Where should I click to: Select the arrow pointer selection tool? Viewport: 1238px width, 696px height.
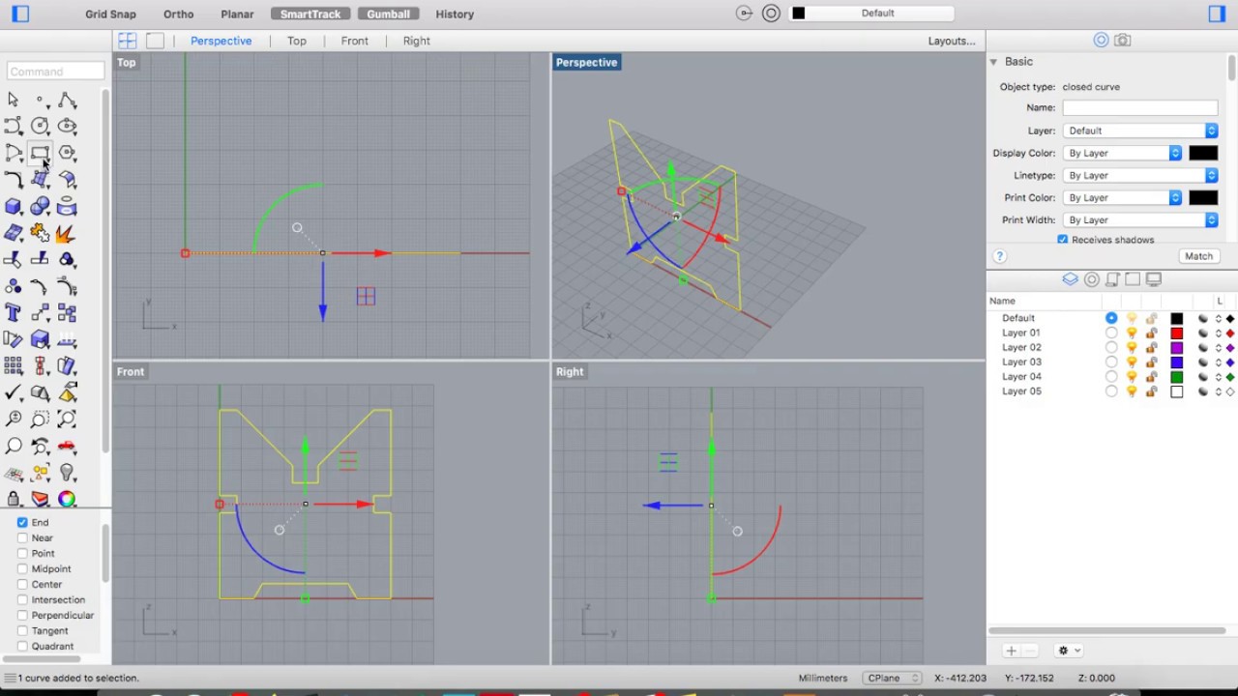point(13,100)
